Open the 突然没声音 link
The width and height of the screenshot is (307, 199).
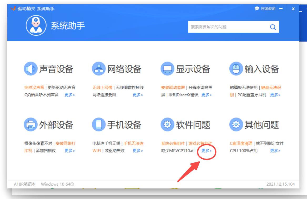[x=34, y=88]
